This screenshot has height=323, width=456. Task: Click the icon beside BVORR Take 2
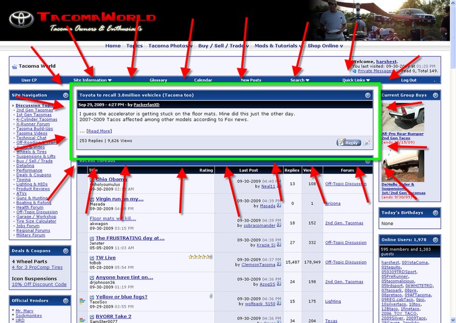pos(92,317)
